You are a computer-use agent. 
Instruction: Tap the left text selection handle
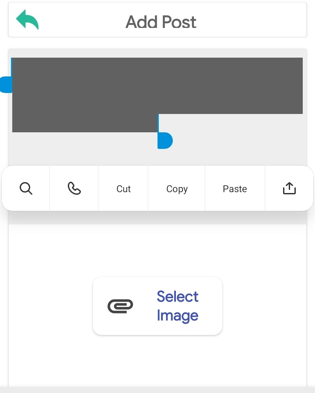5,84
